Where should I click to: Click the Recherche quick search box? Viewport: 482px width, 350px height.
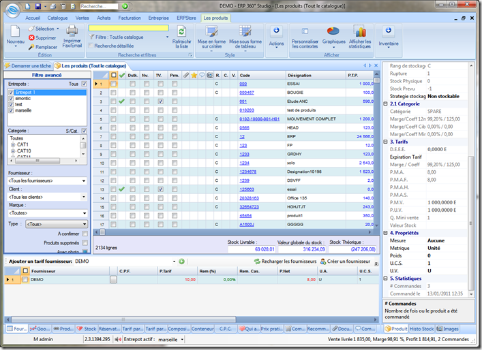pyautogui.click(x=99, y=6)
